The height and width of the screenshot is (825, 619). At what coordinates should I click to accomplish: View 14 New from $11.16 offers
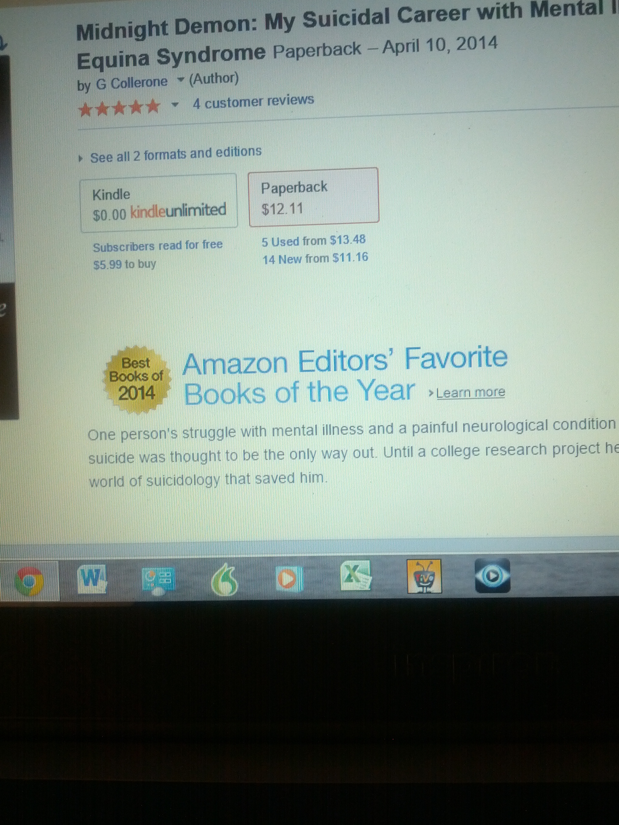(x=315, y=258)
